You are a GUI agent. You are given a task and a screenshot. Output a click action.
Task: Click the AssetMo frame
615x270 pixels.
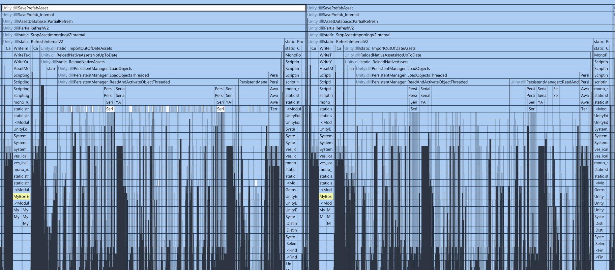click(22, 69)
